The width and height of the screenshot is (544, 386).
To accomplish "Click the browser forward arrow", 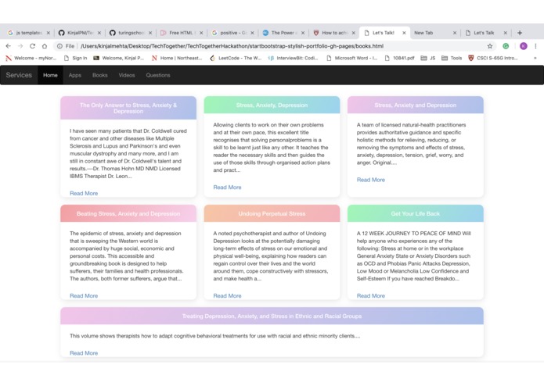I will tap(20, 46).
